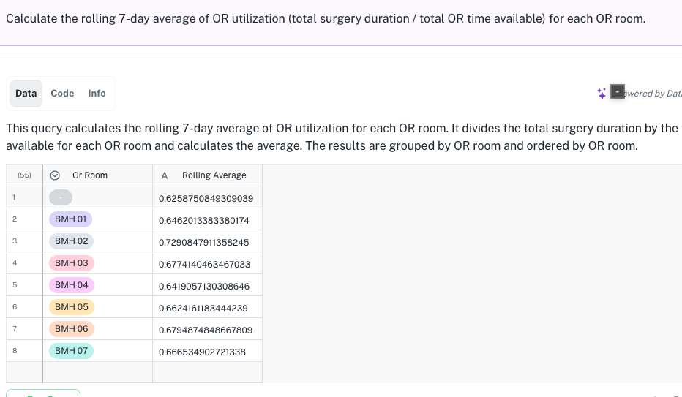682x397 pixels.
Task: Click the dark dash tooltip badge
Action: click(617, 91)
